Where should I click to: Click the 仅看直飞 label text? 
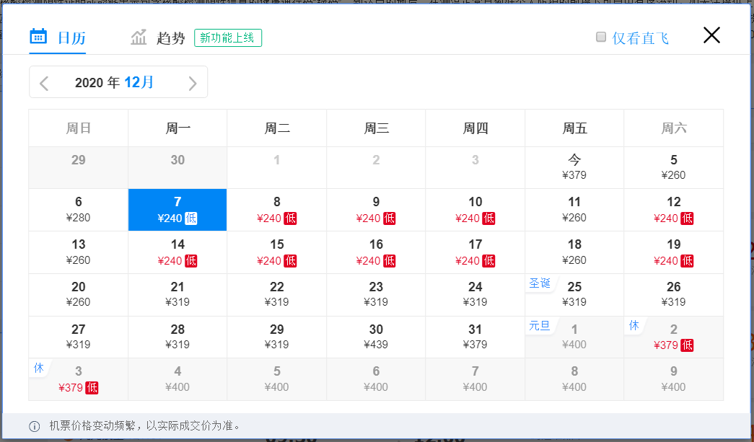point(640,38)
